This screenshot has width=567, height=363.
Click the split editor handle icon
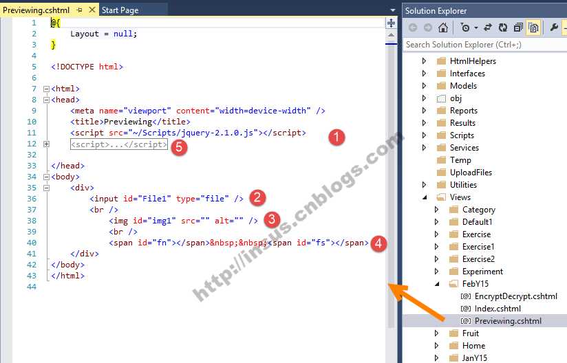click(x=391, y=23)
